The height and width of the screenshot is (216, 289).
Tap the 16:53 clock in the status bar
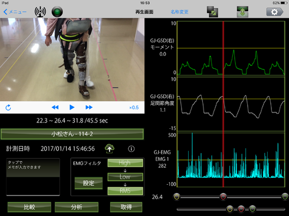pos(145,3)
